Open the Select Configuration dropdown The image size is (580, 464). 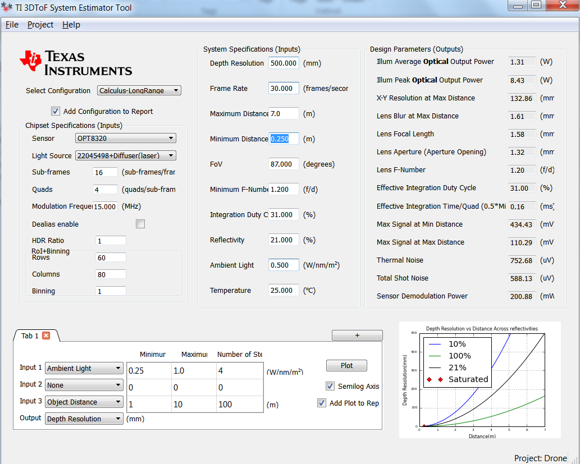coord(139,90)
